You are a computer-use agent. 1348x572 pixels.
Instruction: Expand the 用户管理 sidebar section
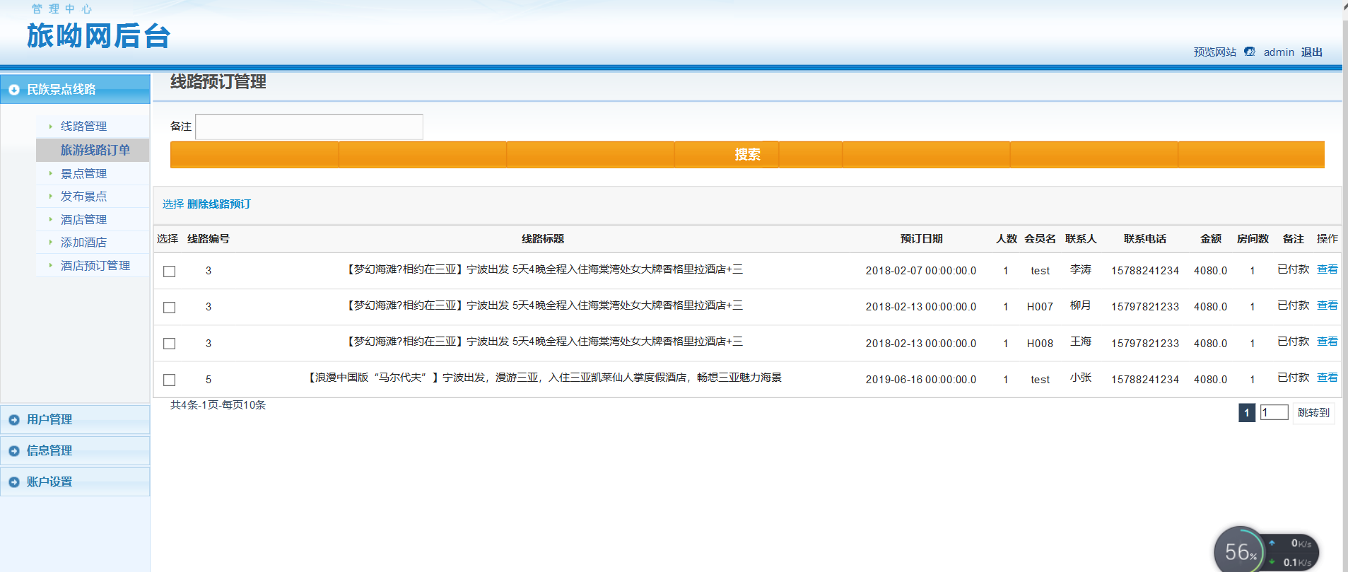49,420
